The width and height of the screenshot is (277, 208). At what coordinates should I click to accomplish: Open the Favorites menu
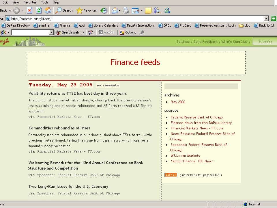pyautogui.click(x=30, y=2)
